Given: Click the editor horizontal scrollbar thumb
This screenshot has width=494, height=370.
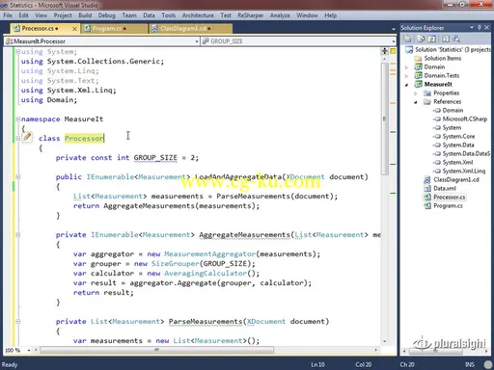Looking at the screenshot, I should [156, 350].
